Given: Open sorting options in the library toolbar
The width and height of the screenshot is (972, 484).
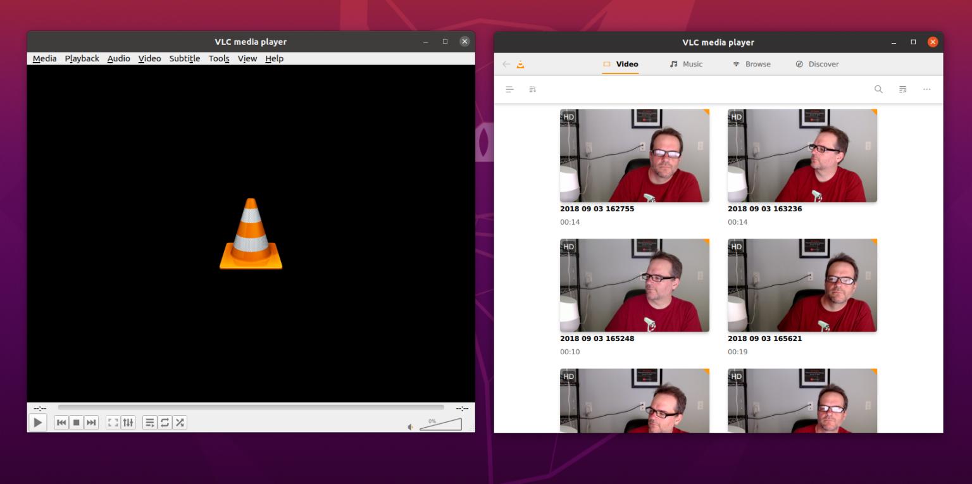Looking at the screenshot, I should coord(532,89).
